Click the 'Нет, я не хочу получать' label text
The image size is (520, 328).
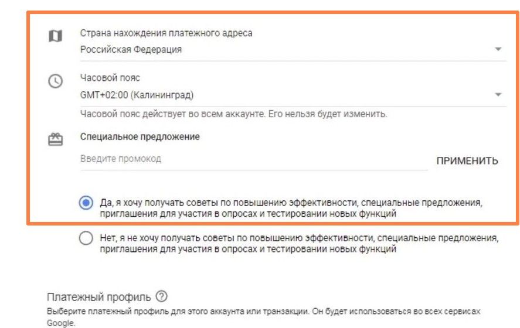point(299,243)
